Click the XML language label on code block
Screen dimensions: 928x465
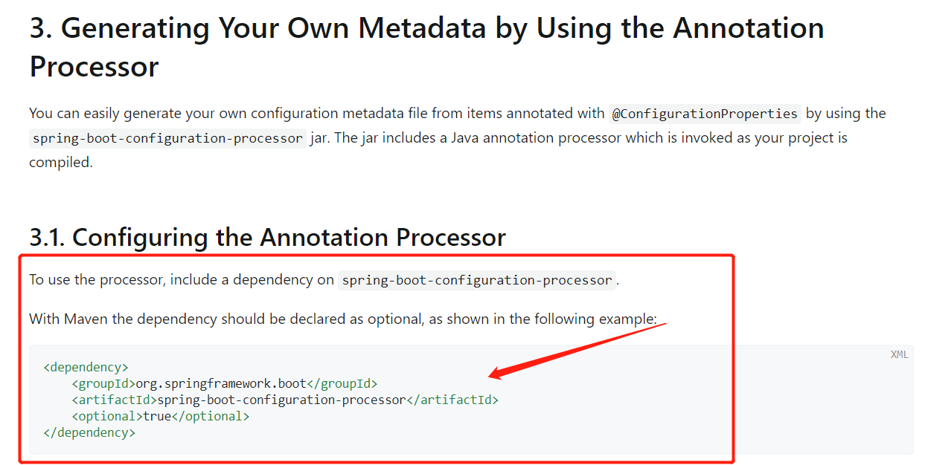pyautogui.click(x=899, y=354)
